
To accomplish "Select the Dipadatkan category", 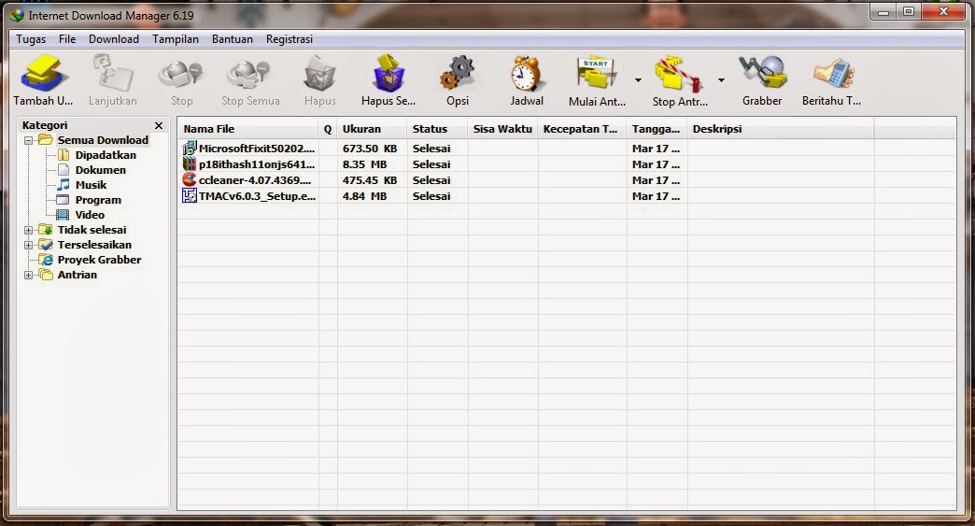I will click(x=106, y=155).
